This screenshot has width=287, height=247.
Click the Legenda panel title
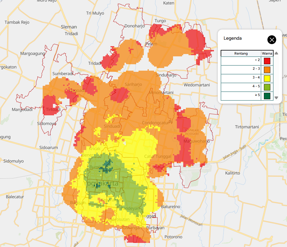point(233,38)
